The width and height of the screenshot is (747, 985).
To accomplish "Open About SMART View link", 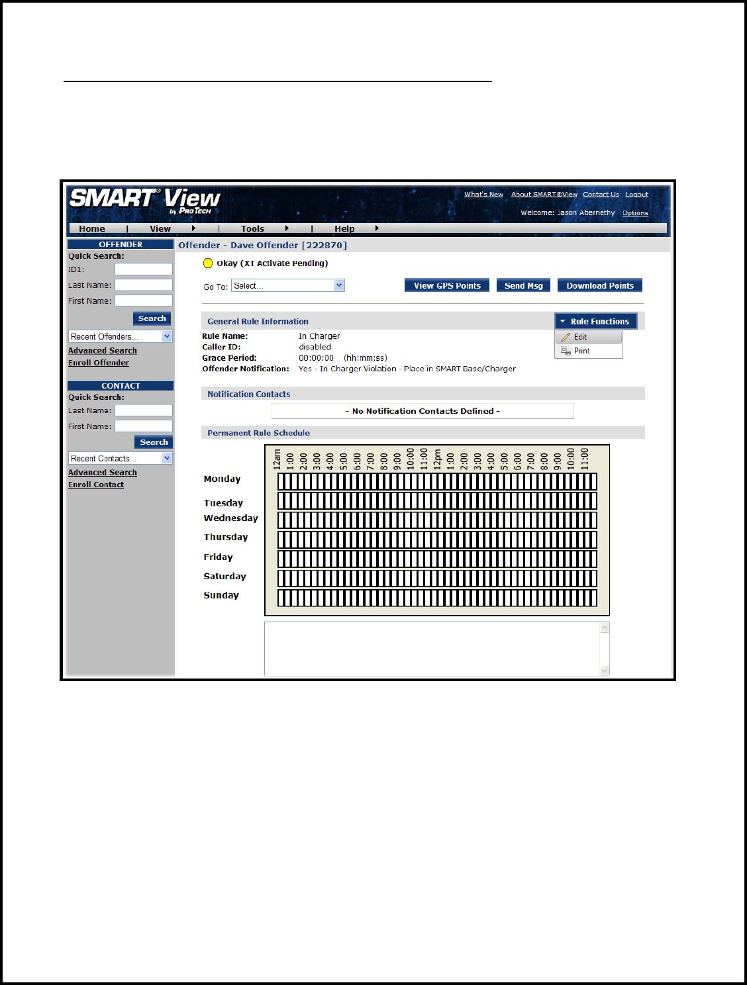I will pos(544,194).
